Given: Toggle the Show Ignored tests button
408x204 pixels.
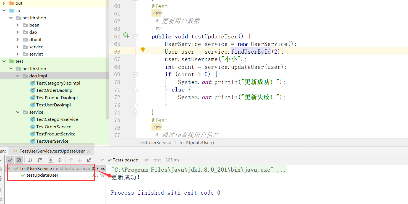Looking at the screenshot, I should pyautogui.click(x=19, y=160).
